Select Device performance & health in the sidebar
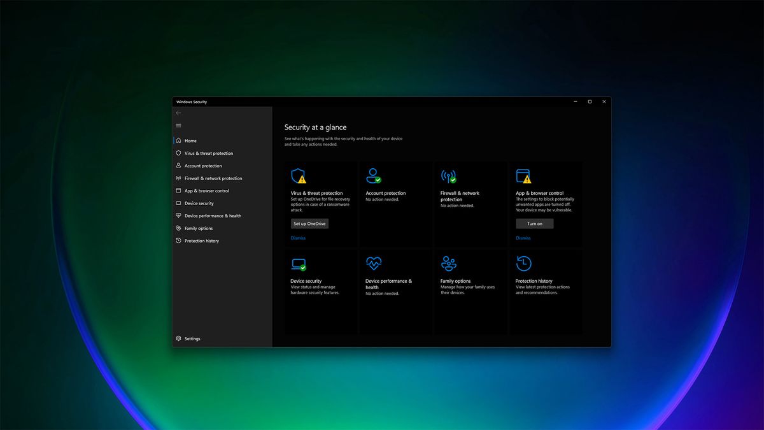The height and width of the screenshot is (430, 764). click(211, 215)
